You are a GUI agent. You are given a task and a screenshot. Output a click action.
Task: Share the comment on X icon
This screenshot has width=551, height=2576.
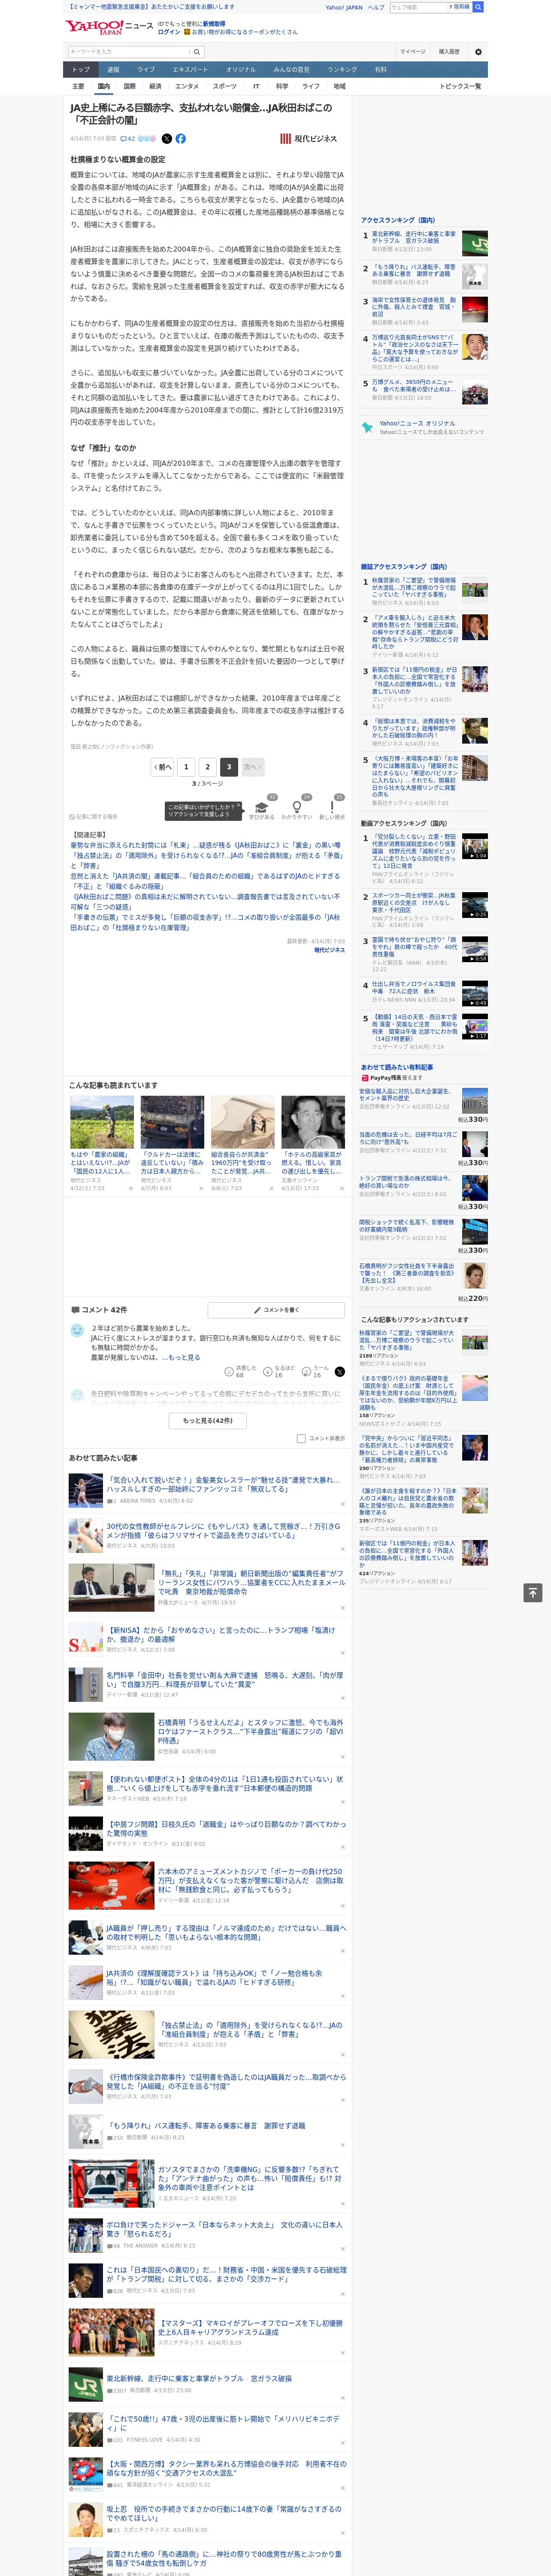339,1372
